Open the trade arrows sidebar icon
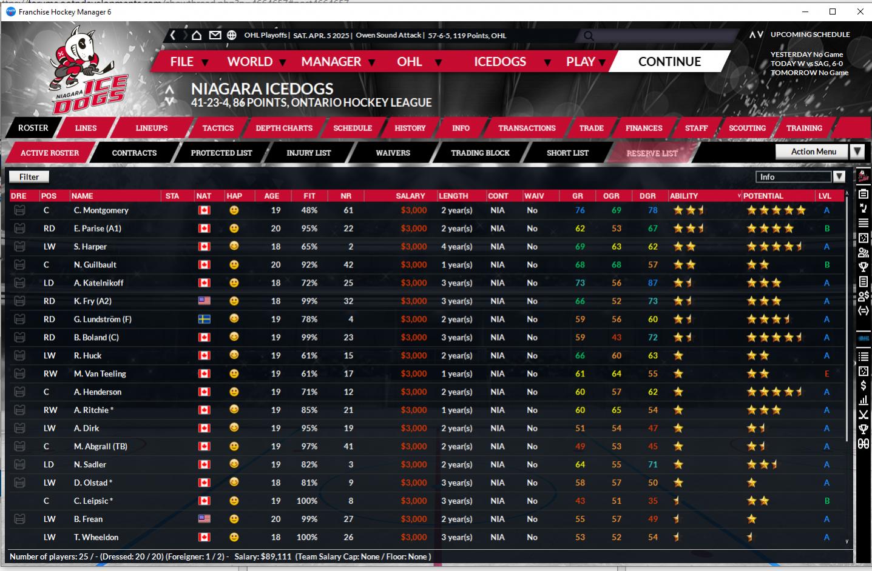Screen dimensions: 872x571 coord(864,310)
